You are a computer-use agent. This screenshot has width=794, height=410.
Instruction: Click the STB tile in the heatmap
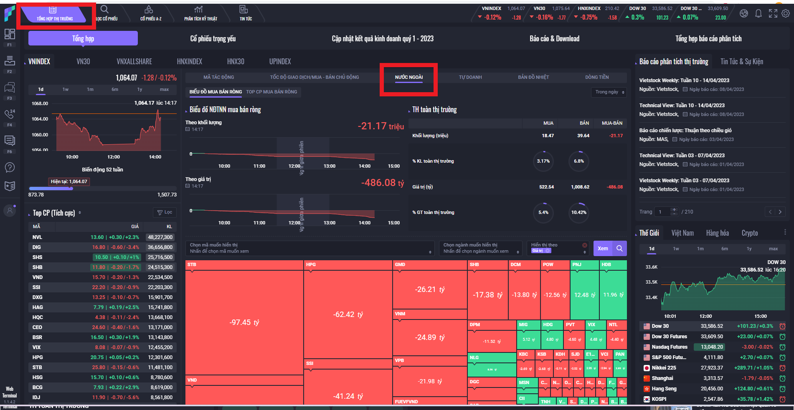coord(244,317)
